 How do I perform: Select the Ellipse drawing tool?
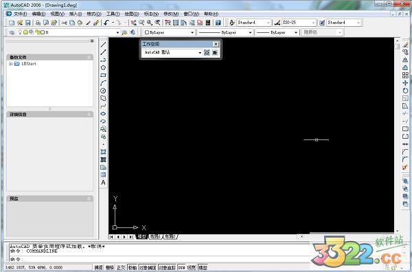click(x=103, y=113)
